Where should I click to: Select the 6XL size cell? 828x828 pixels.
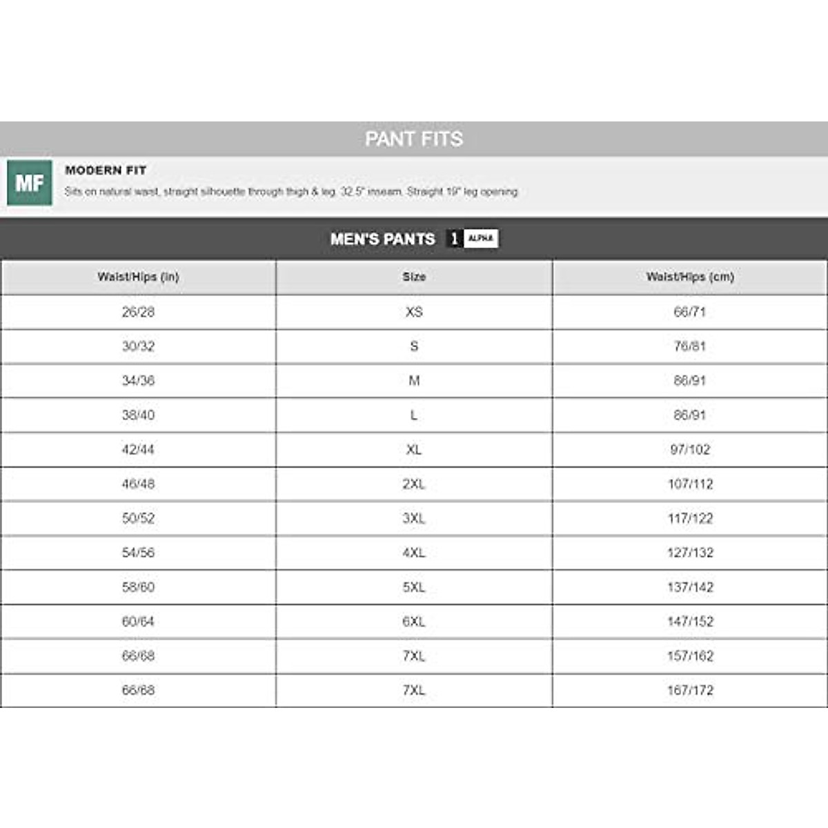[414, 622]
